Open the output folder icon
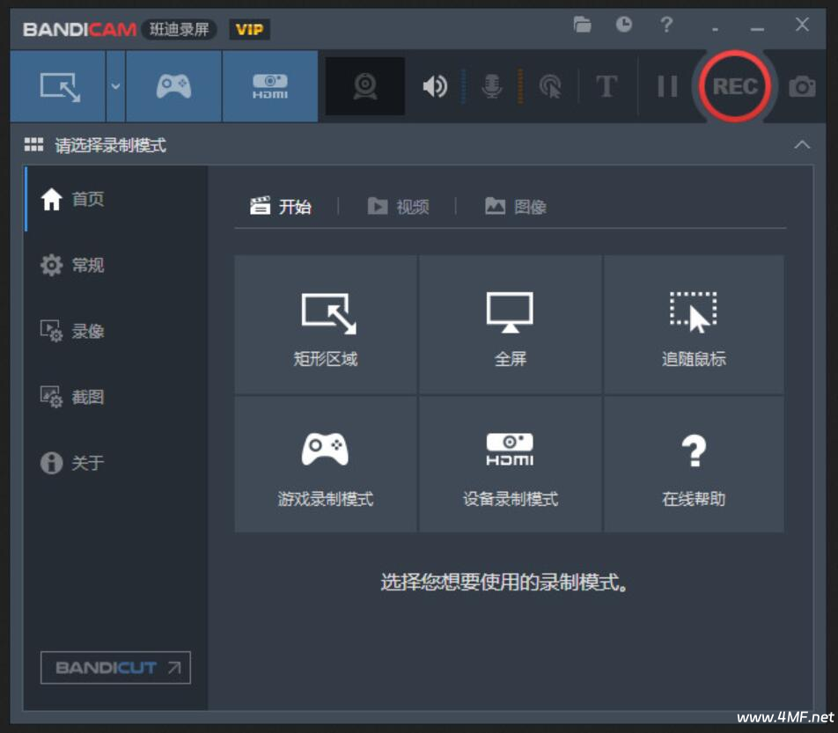The width and height of the screenshot is (838, 733). (583, 26)
